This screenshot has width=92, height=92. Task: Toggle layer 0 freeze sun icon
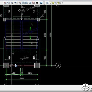click(53, 3)
